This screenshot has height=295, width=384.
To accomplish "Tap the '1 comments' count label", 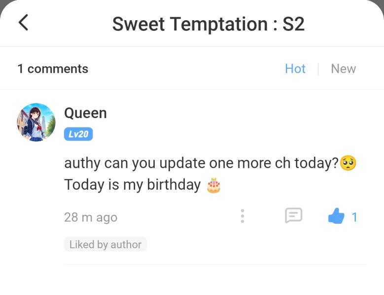I will pos(53,69).
